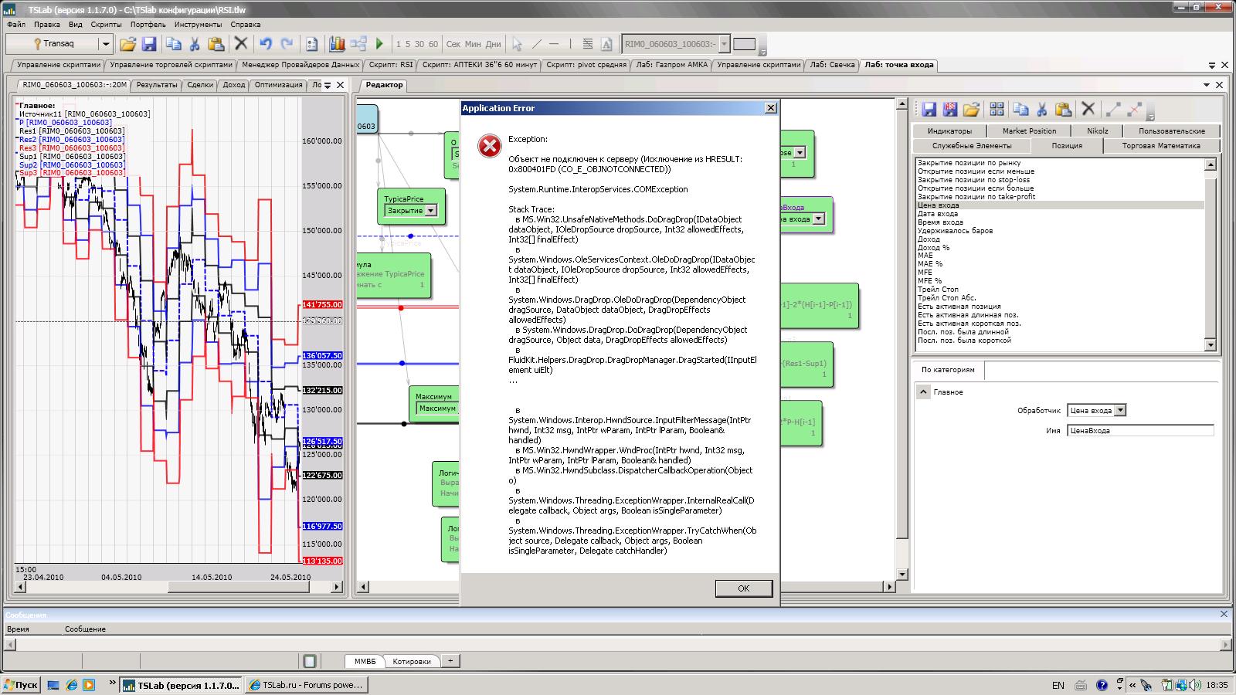The width and height of the screenshot is (1236, 695).
Task: Open the Обработчик 'Цена входа' dropdown
Action: pos(1120,411)
